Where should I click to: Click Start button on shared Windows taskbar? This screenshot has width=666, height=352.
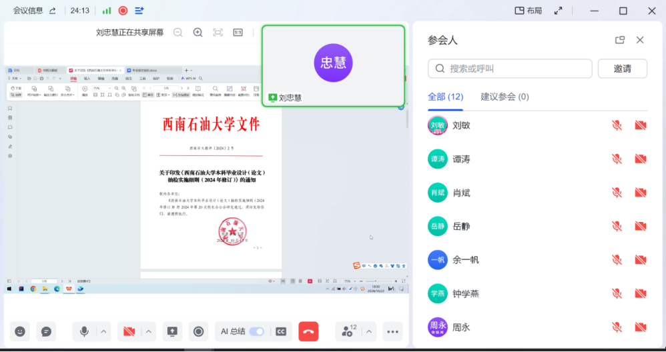coord(9,289)
